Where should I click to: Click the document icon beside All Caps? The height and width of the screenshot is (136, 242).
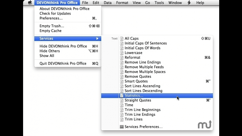(x=122, y=39)
